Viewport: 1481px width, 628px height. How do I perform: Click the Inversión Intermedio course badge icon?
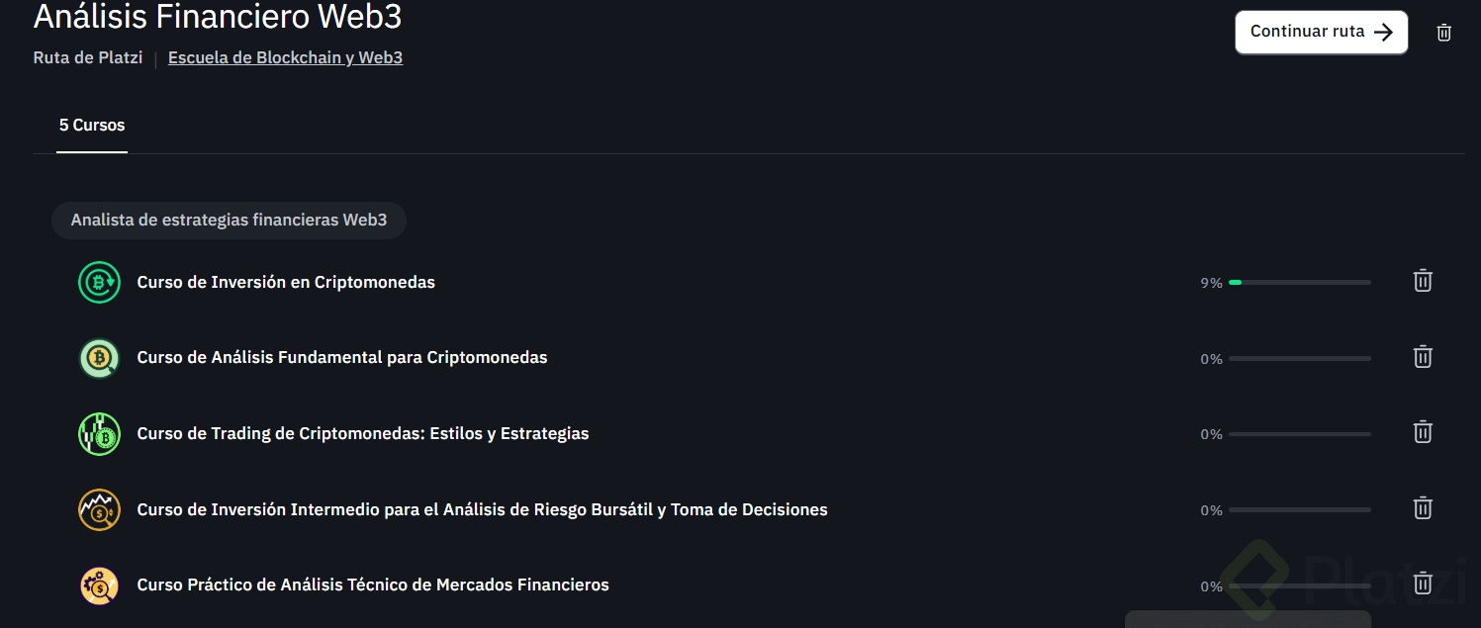pyautogui.click(x=99, y=510)
